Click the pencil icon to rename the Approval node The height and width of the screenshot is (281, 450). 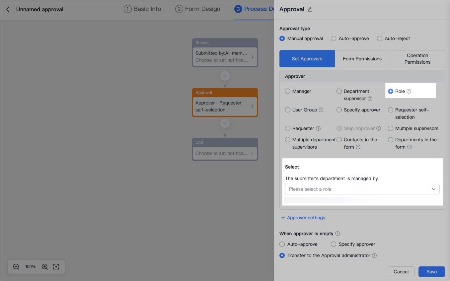coord(310,9)
